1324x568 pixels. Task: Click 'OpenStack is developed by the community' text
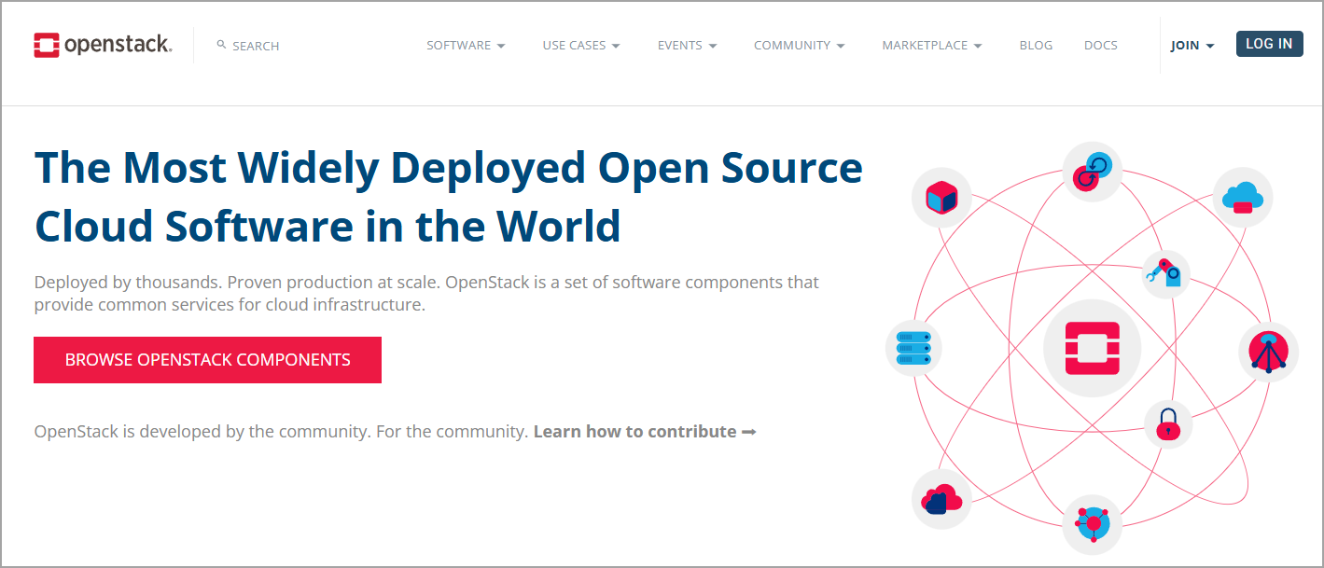[281, 432]
